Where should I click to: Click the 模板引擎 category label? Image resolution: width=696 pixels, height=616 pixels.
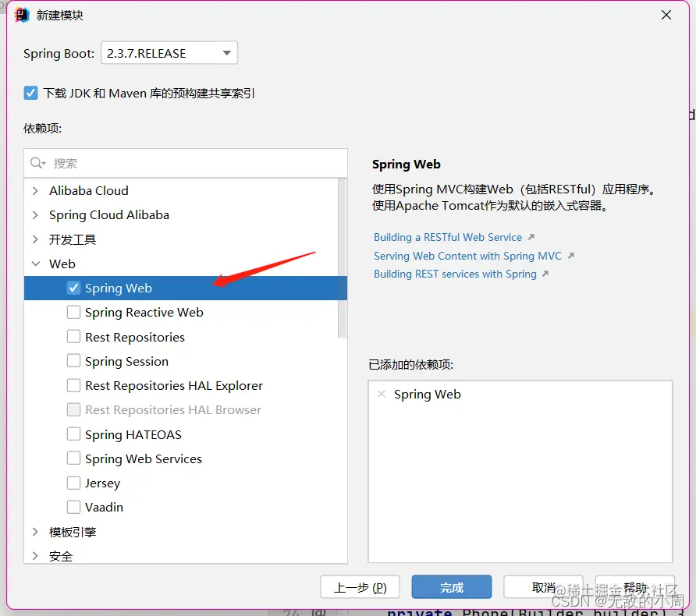click(73, 532)
